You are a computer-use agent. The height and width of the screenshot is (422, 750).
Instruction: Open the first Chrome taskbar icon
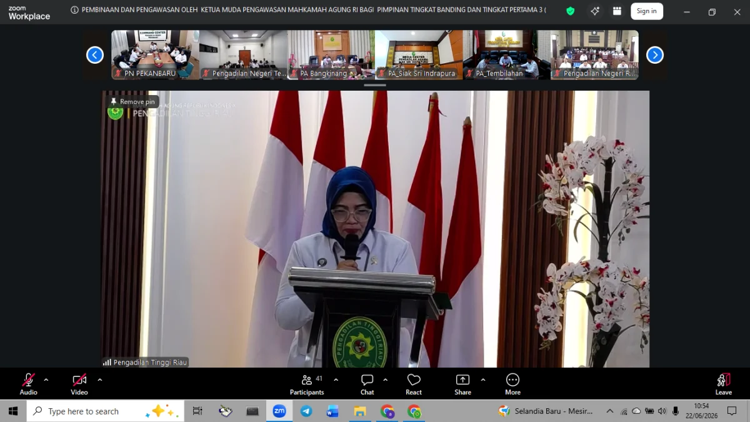click(x=387, y=411)
